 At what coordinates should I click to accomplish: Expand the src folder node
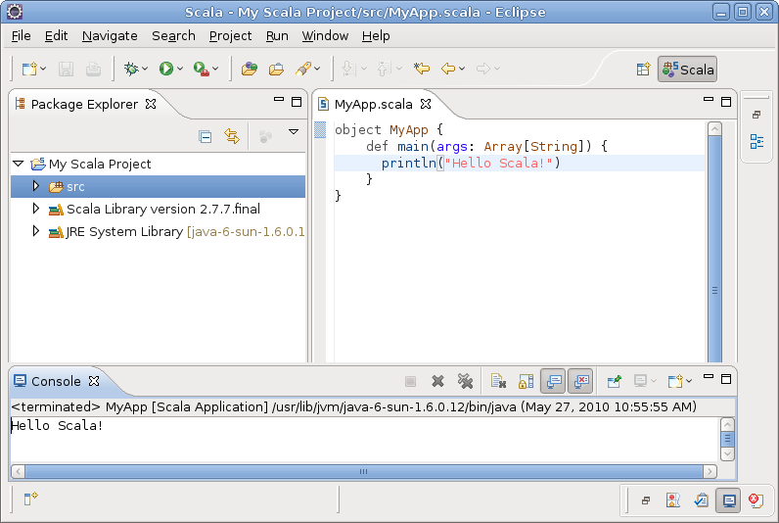point(36,186)
